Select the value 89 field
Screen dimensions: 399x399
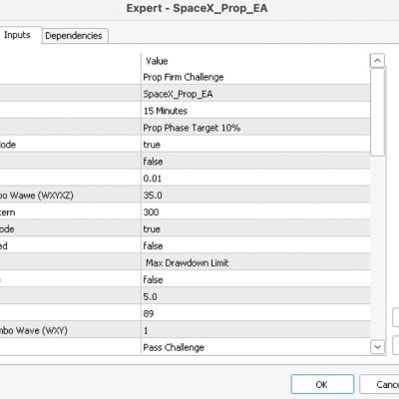click(255, 313)
